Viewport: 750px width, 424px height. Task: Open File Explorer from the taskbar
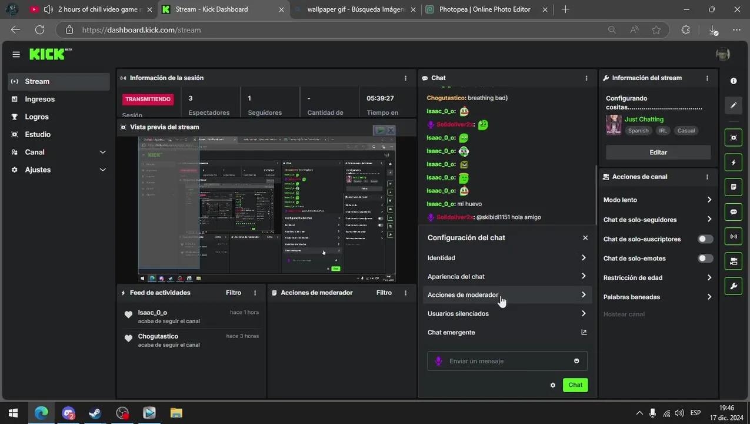pos(176,413)
